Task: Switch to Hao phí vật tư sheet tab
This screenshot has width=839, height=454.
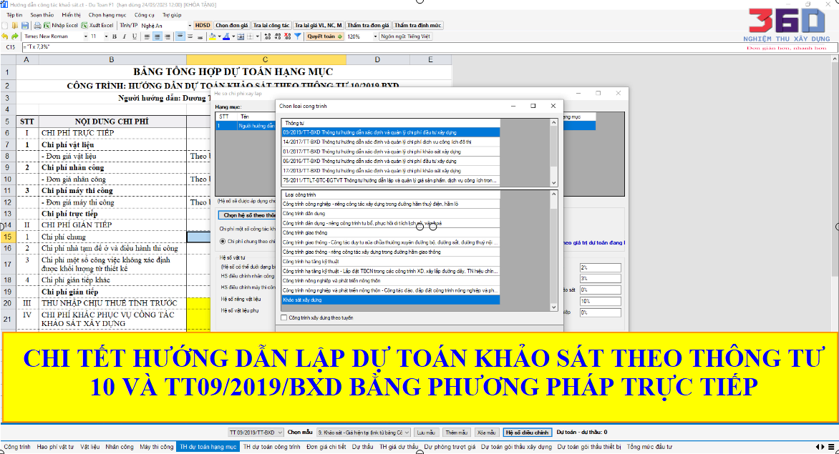Action: click(55, 447)
